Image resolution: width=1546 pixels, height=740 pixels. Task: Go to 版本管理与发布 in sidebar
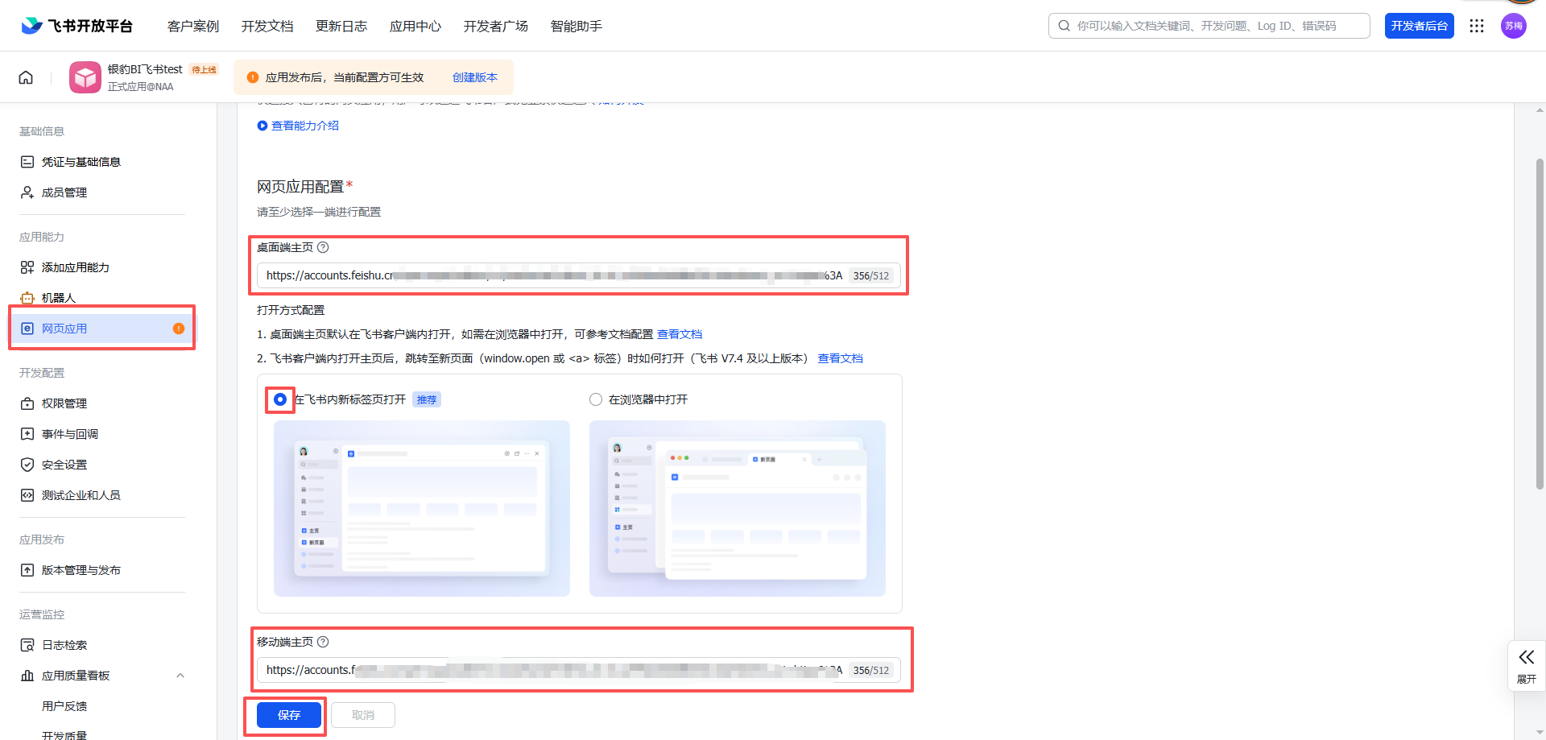click(x=81, y=570)
